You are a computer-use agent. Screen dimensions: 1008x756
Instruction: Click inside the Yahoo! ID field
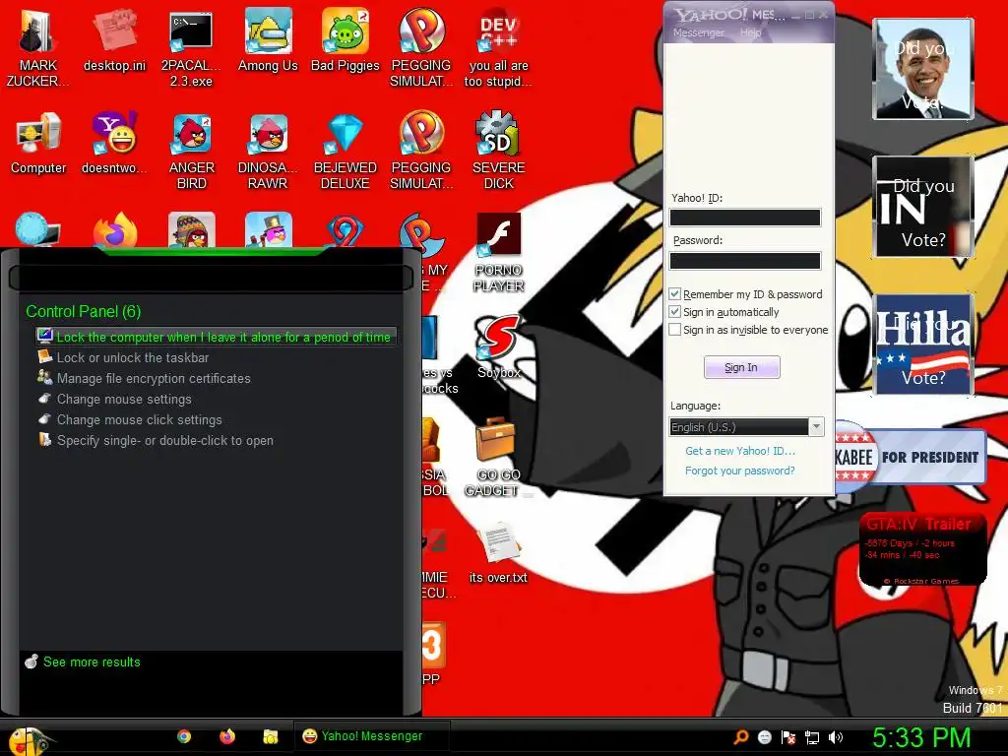click(x=745, y=218)
